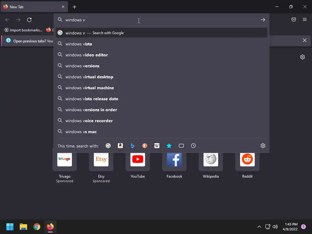Screen dimensions: 312x234
Task: Search open tabs with the tabs icon
Action: (x=181, y=146)
